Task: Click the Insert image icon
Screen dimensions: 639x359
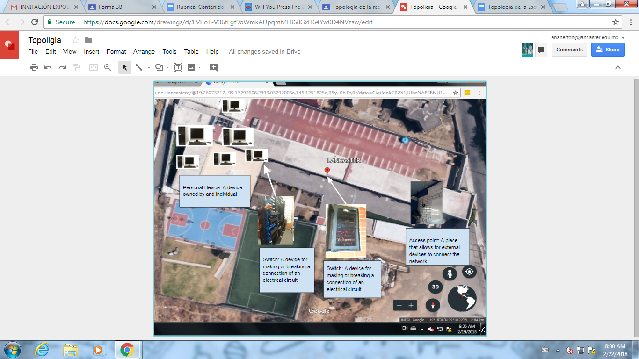Action: [x=191, y=67]
